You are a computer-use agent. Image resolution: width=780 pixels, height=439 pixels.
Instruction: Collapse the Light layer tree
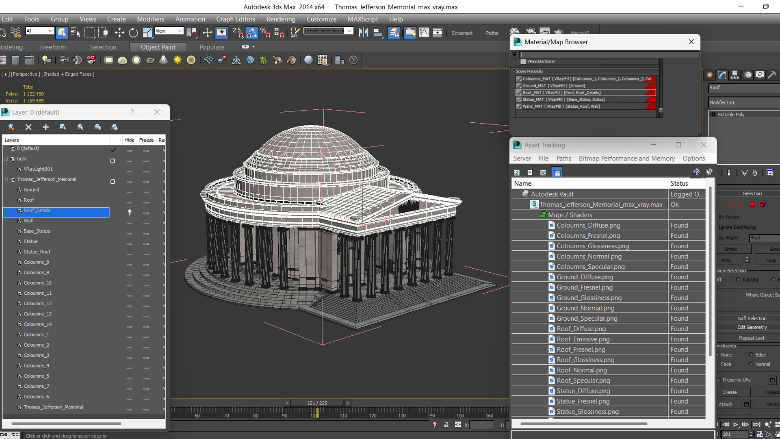point(6,159)
